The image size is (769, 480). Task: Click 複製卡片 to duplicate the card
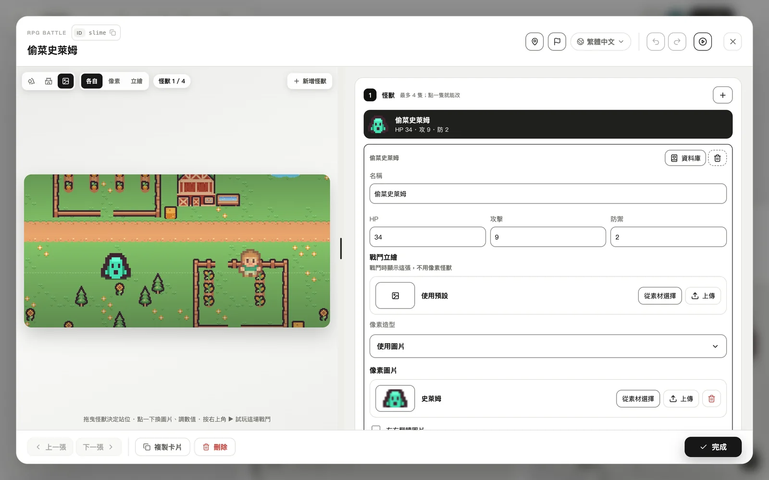pyautogui.click(x=162, y=447)
